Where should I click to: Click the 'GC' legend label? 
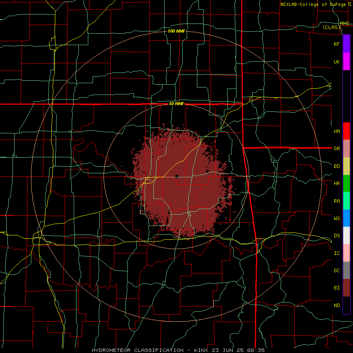tap(337, 271)
